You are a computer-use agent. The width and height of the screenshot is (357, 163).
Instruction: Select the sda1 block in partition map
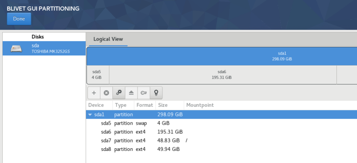pyautogui.click(x=222, y=56)
